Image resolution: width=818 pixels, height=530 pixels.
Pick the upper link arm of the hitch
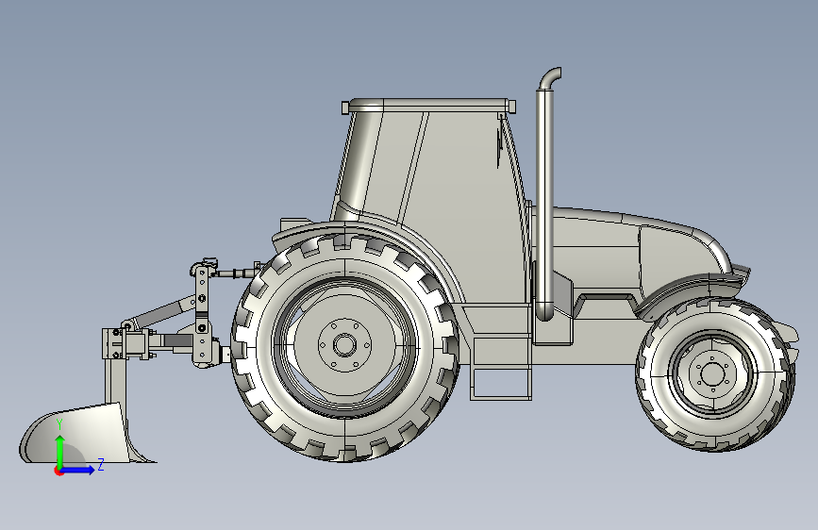[161, 311]
